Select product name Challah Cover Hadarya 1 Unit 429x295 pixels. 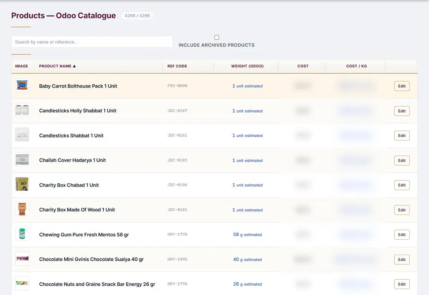pos(73,160)
